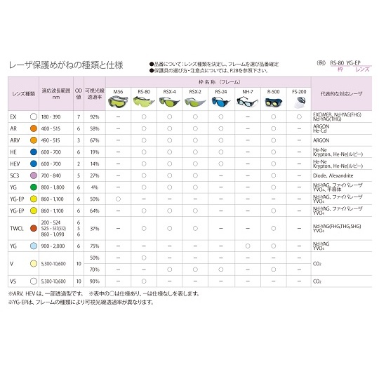Screen dimensions: 379x379
Task: Click the '200 - 524' wavelength entry
Action: click(x=51, y=222)
